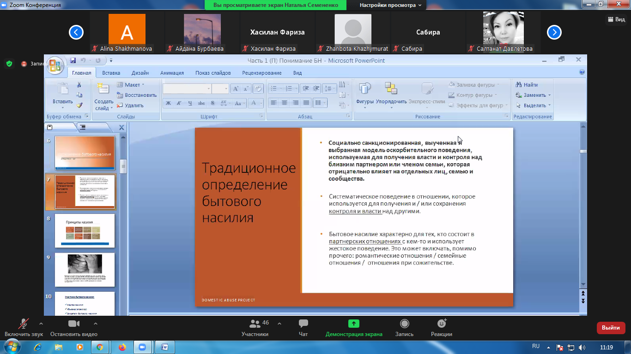Click the green encryption shield icon

[9, 64]
